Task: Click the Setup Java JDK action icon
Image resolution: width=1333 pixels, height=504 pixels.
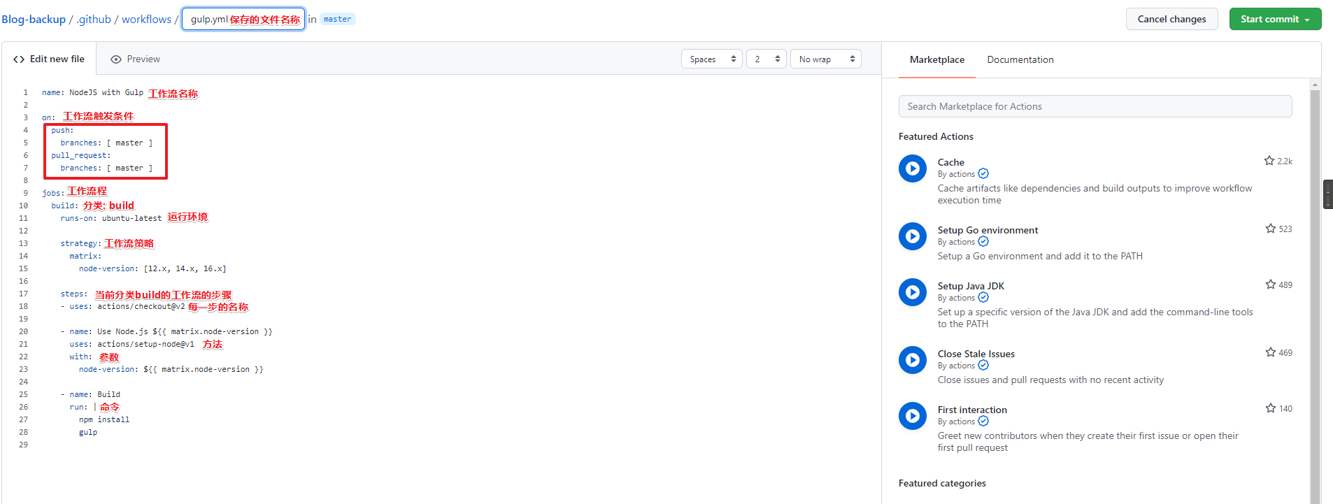Action: 912,292
